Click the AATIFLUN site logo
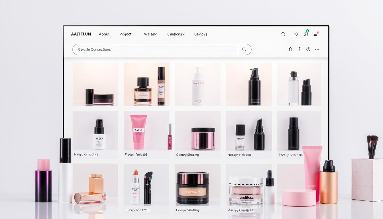Screen dimensions: 383x219 [x=81, y=34]
